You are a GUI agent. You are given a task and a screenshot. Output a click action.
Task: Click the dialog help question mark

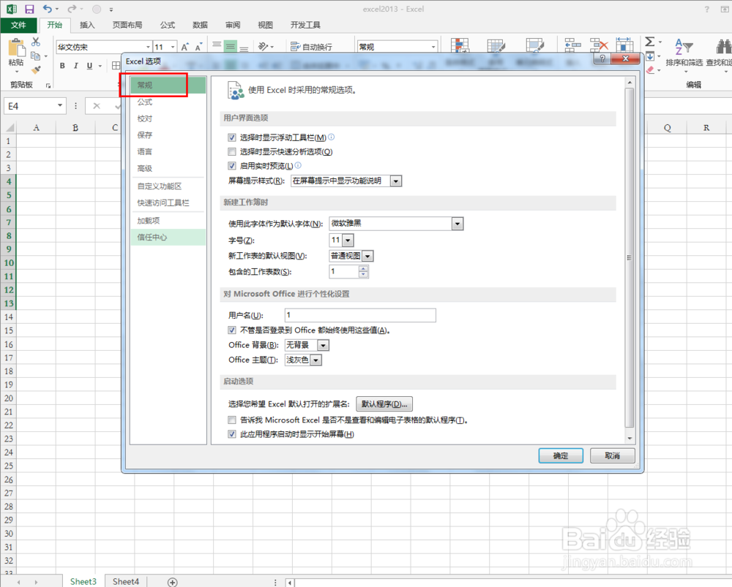pyautogui.click(x=602, y=58)
